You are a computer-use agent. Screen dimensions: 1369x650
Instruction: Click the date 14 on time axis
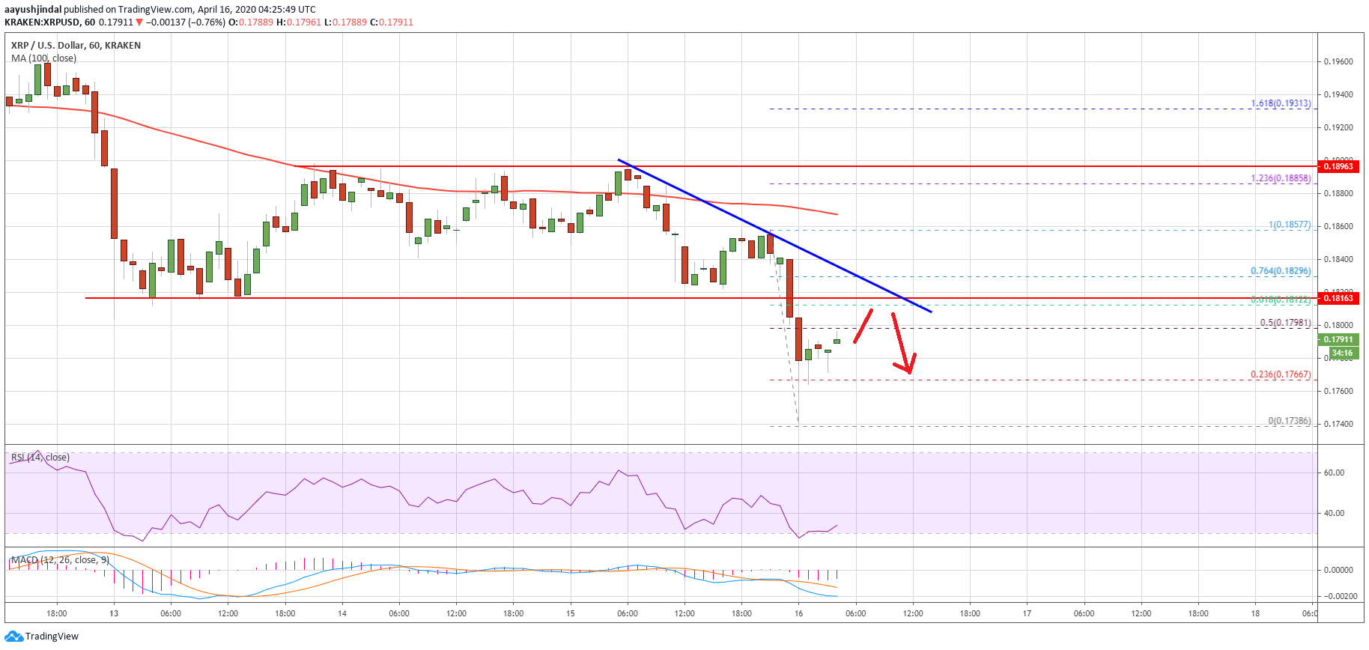tap(342, 613)
